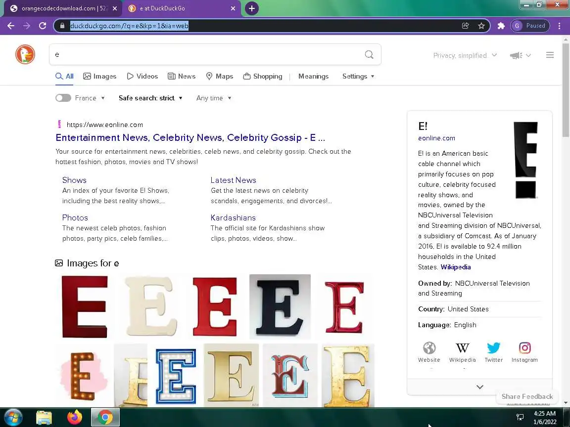The width and height of the screenshot is (570, 427).
Task: Switch to the Maps tab
Action: pyautogui.click(x=219, y=76)
